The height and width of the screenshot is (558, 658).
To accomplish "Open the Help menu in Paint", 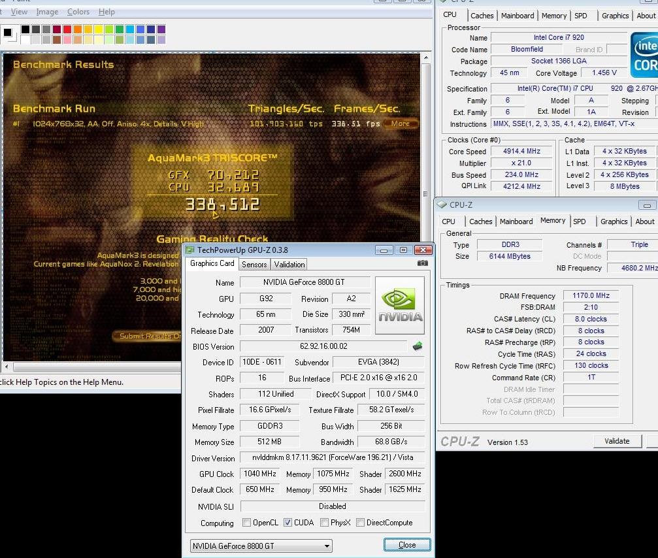I will point(107,12).
